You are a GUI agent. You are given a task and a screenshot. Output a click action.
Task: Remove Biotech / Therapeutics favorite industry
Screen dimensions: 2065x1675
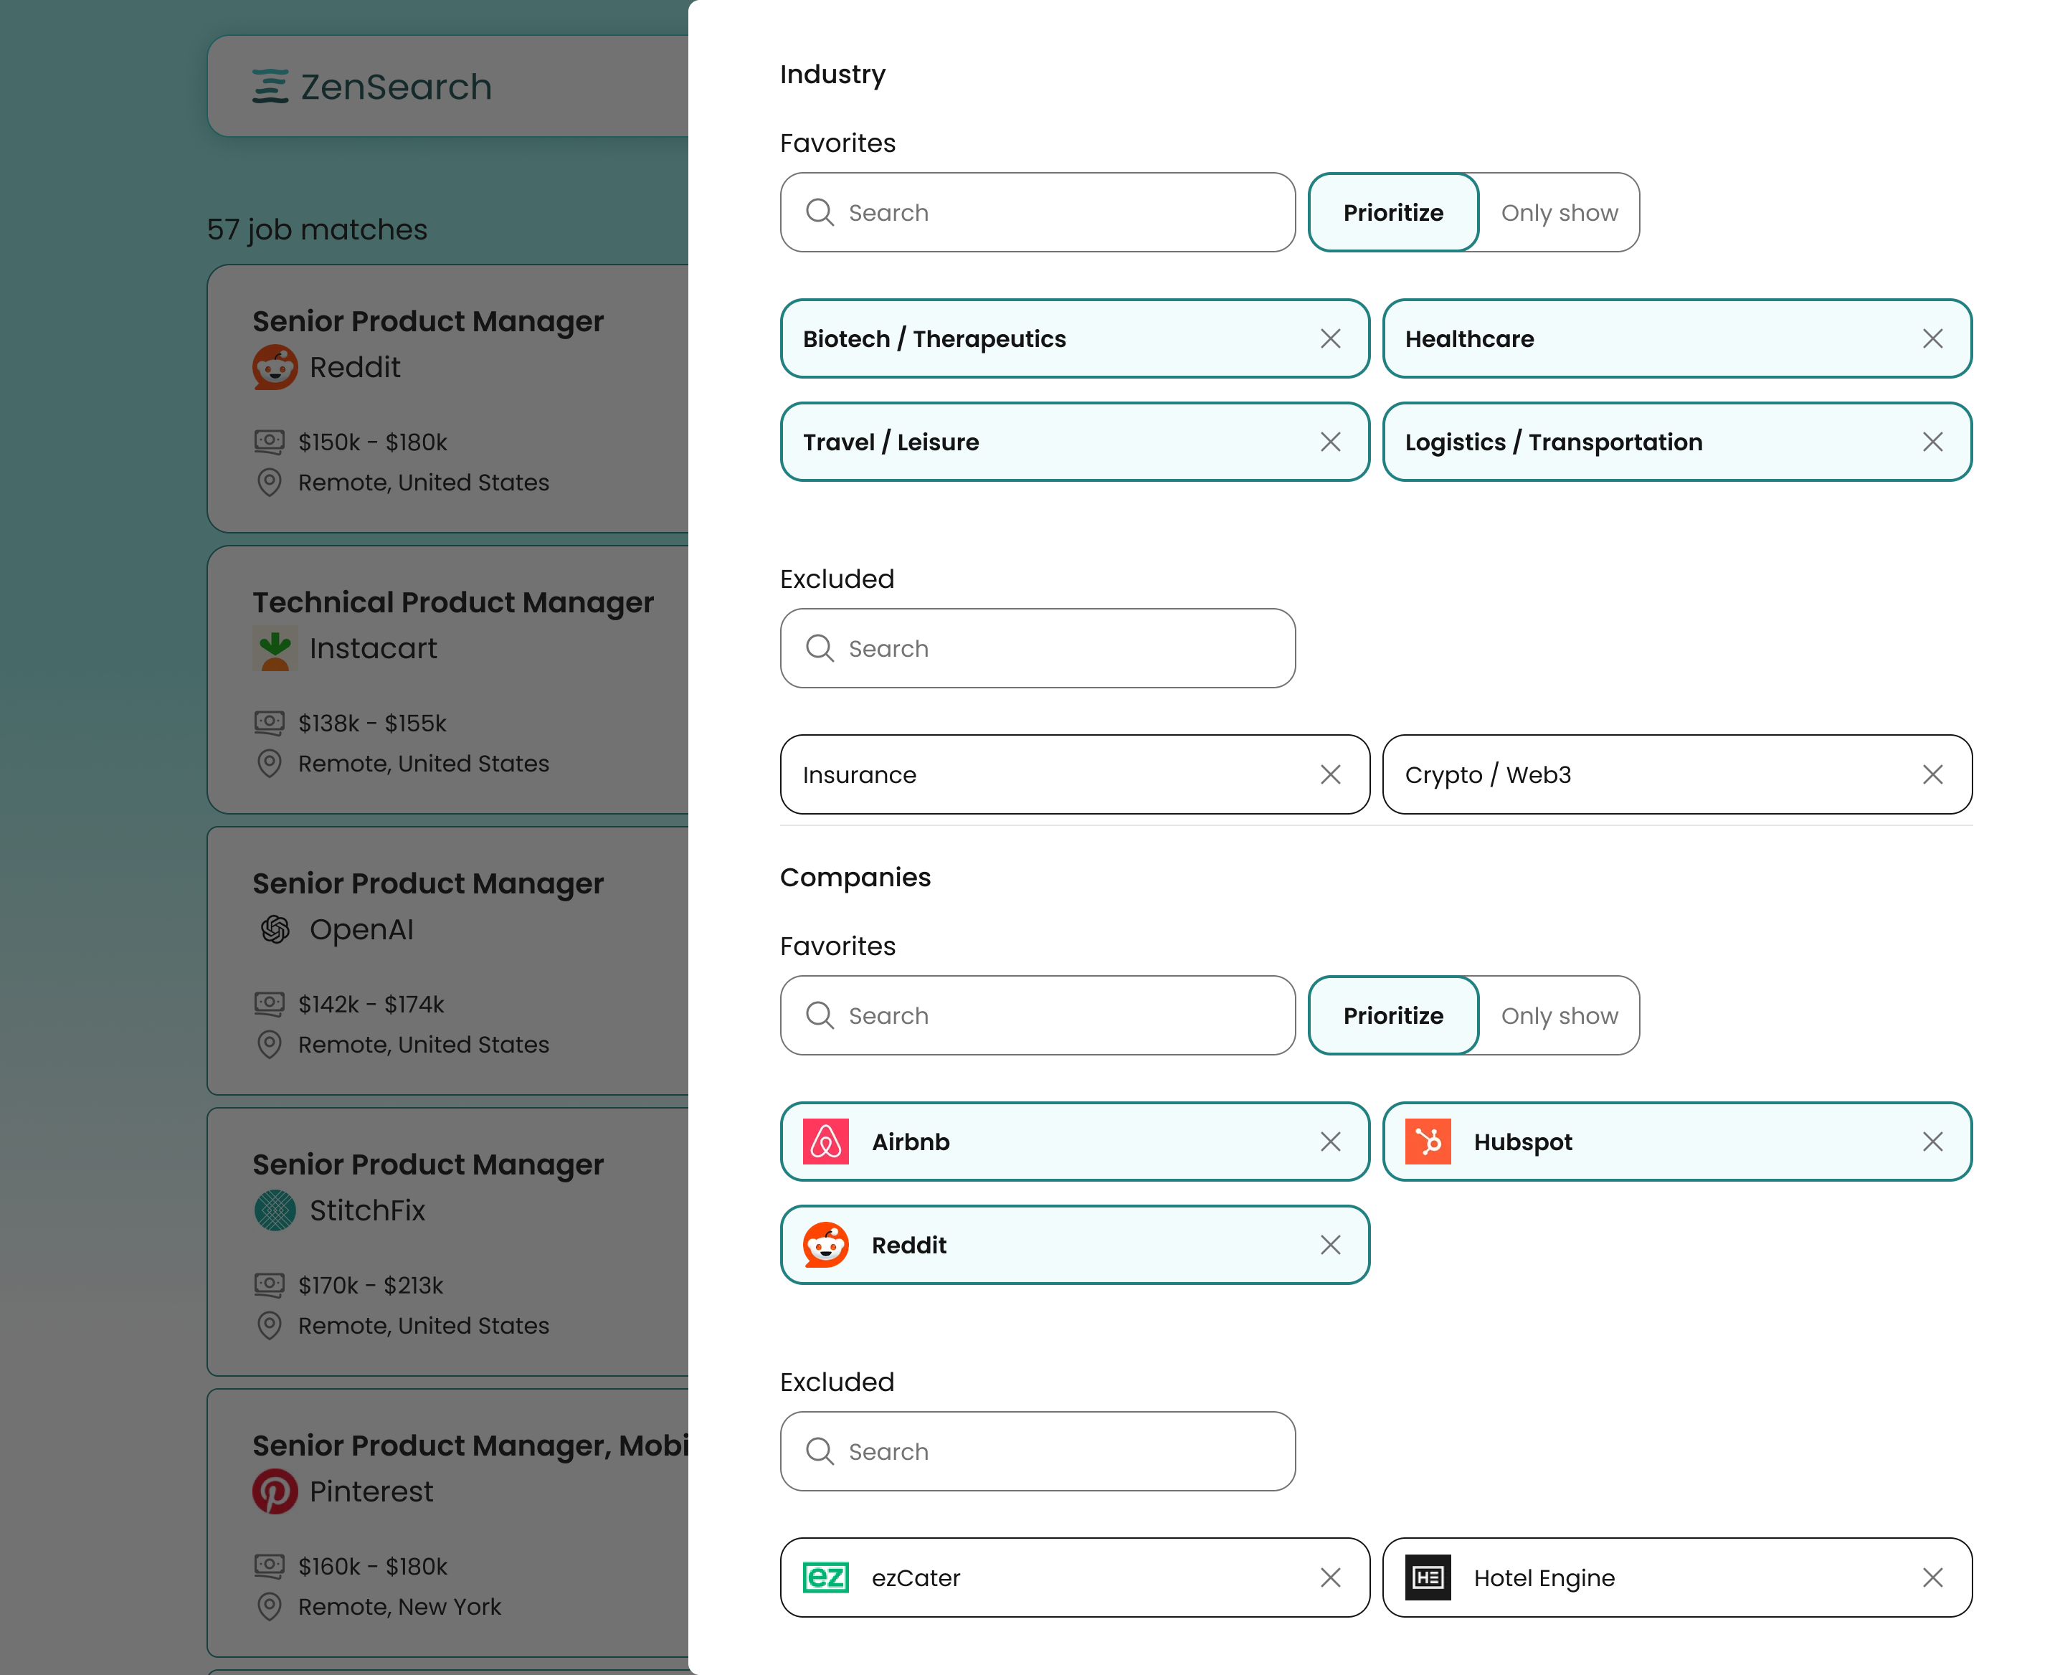coord(1330,338)
